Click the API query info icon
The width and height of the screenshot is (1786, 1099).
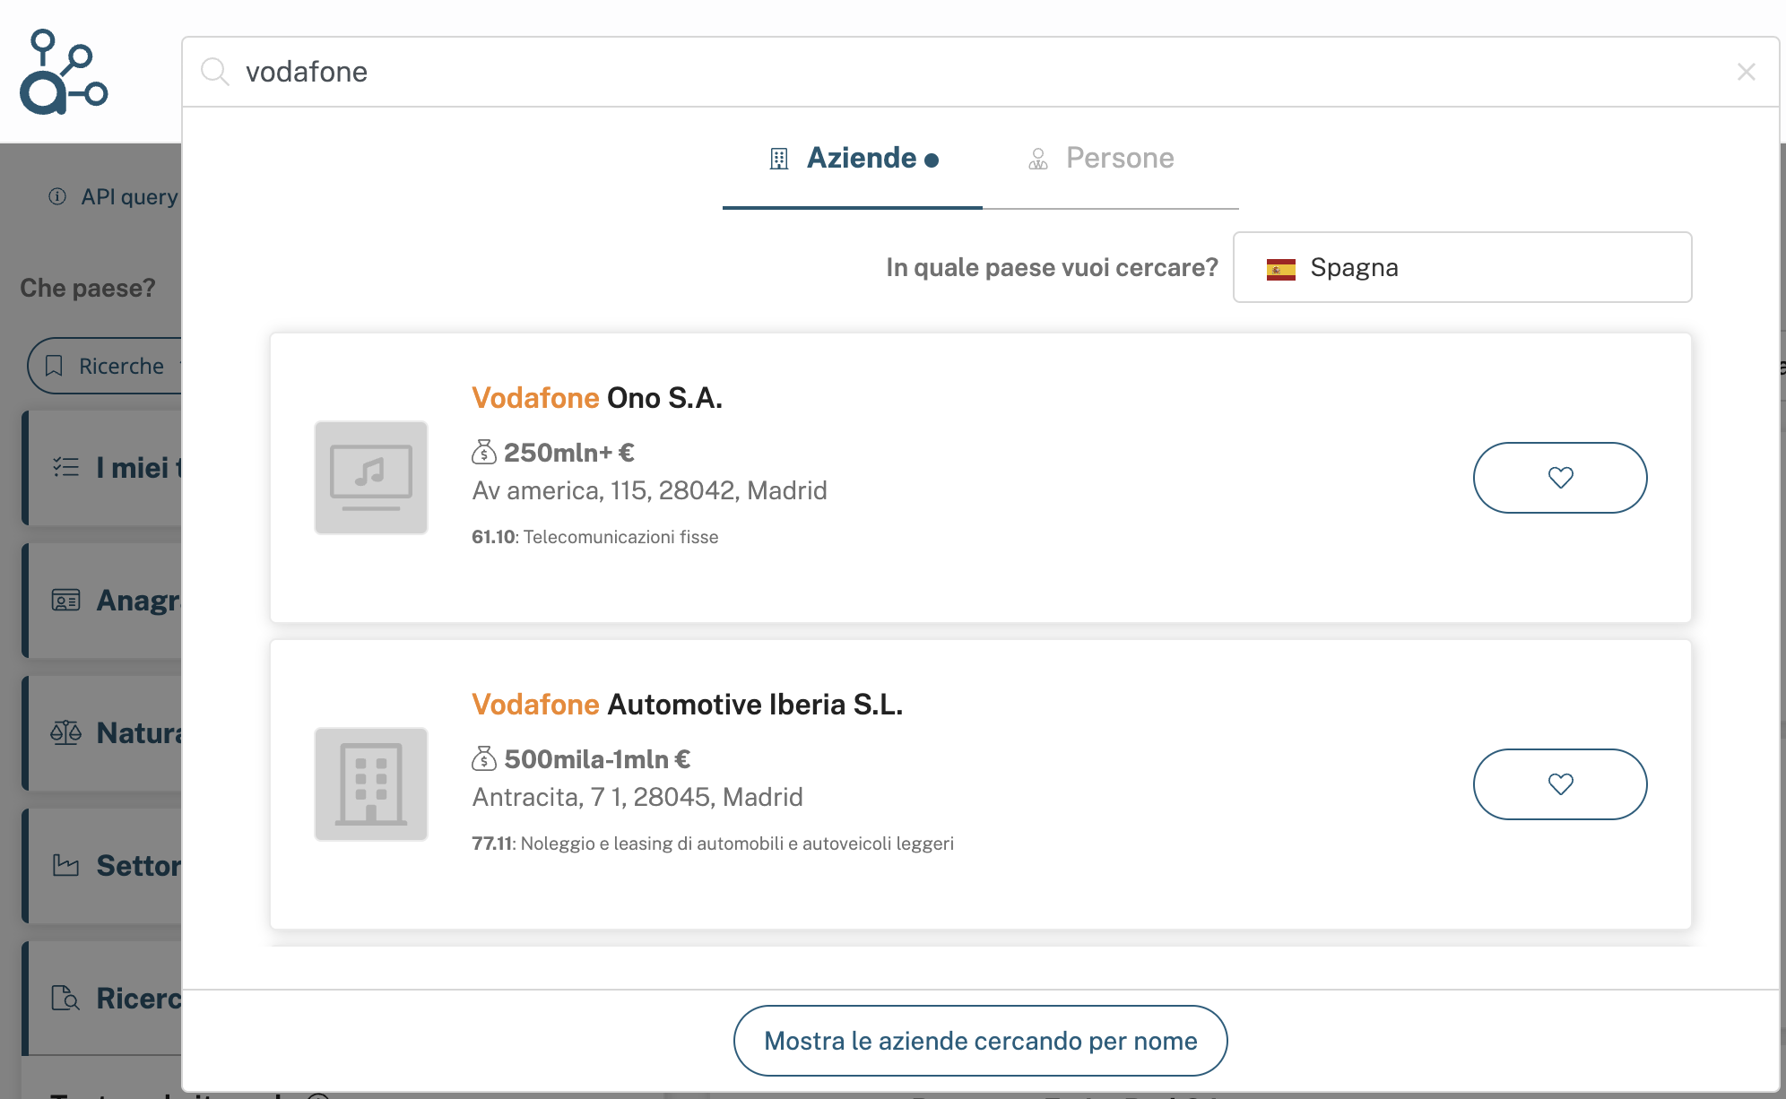[x=57, y=196]
